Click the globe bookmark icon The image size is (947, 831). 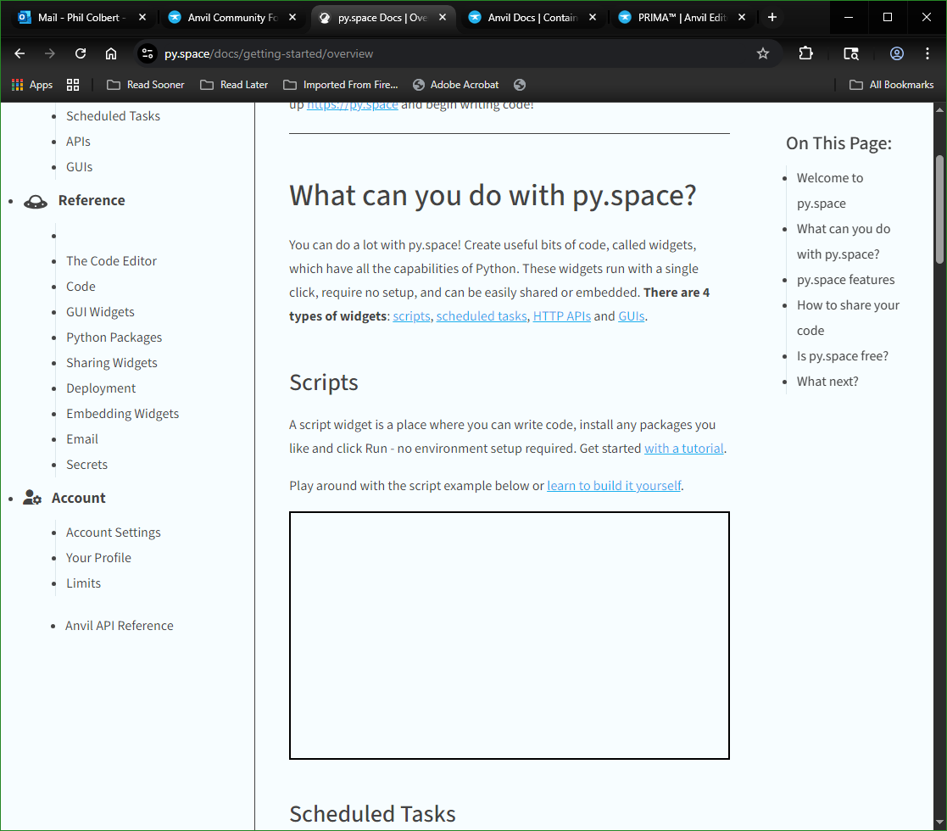[520, 85]
